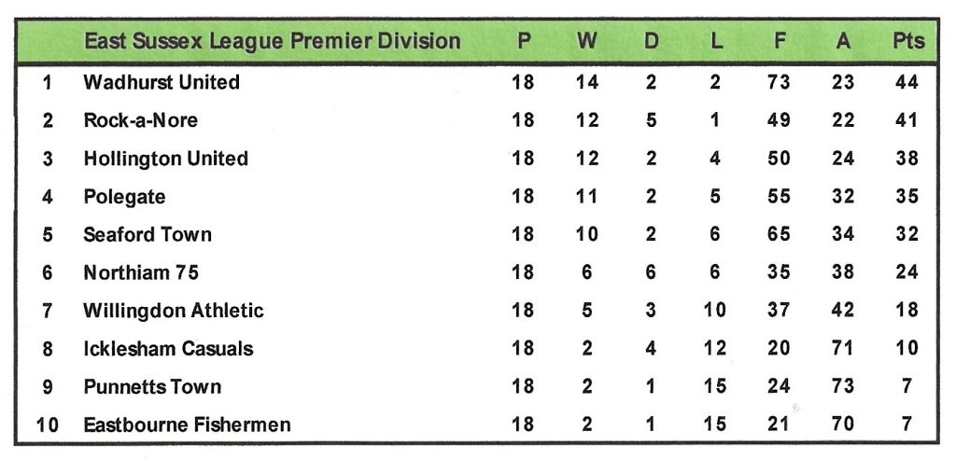Click the A column header

[842, 42]
